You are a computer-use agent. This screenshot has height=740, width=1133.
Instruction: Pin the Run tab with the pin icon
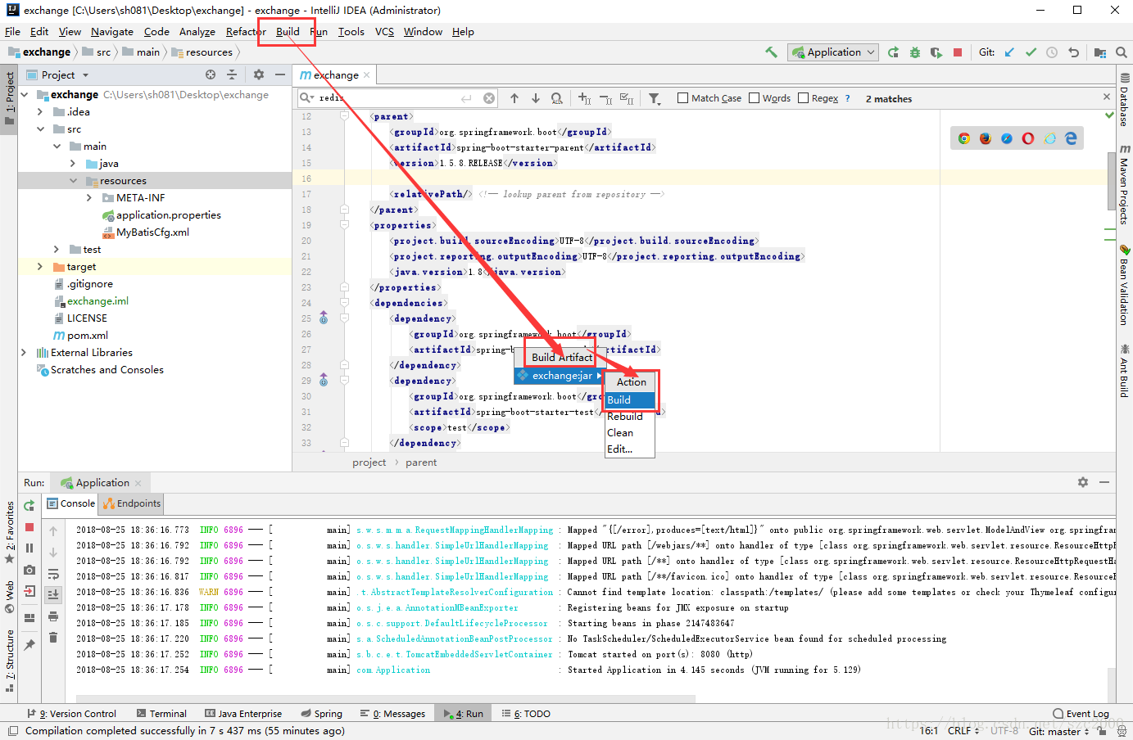29,645
